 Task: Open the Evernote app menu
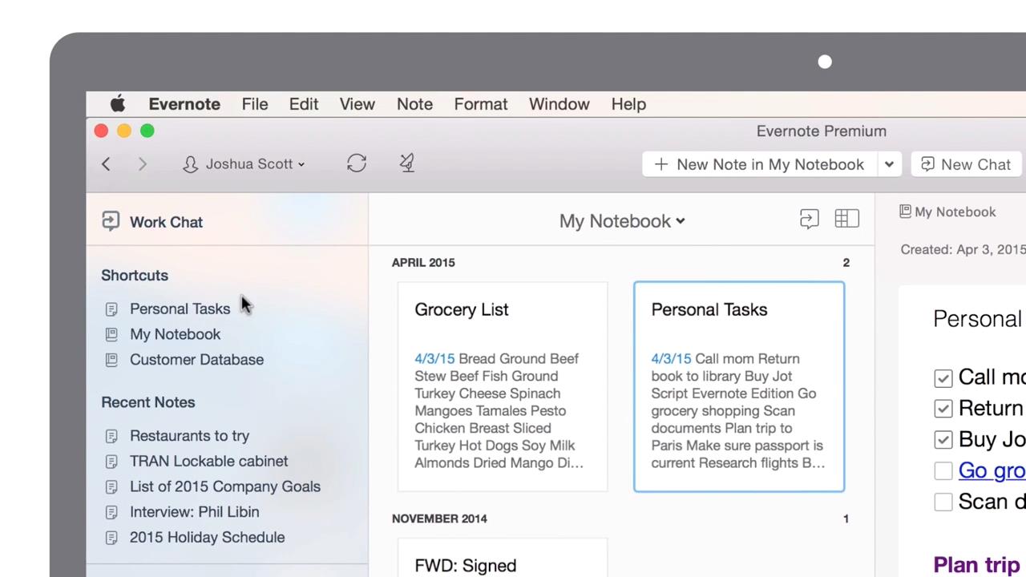[184, 104]
